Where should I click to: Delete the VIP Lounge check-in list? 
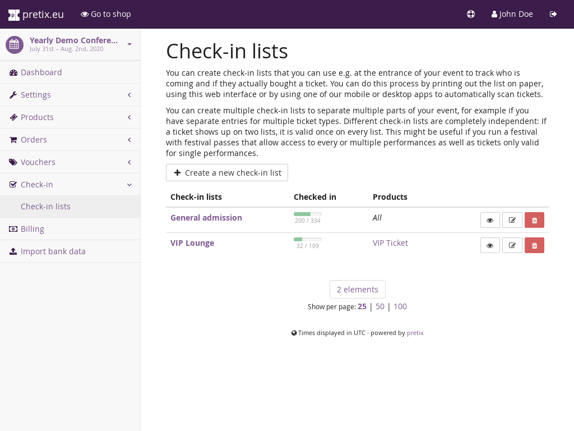point(534,245)
